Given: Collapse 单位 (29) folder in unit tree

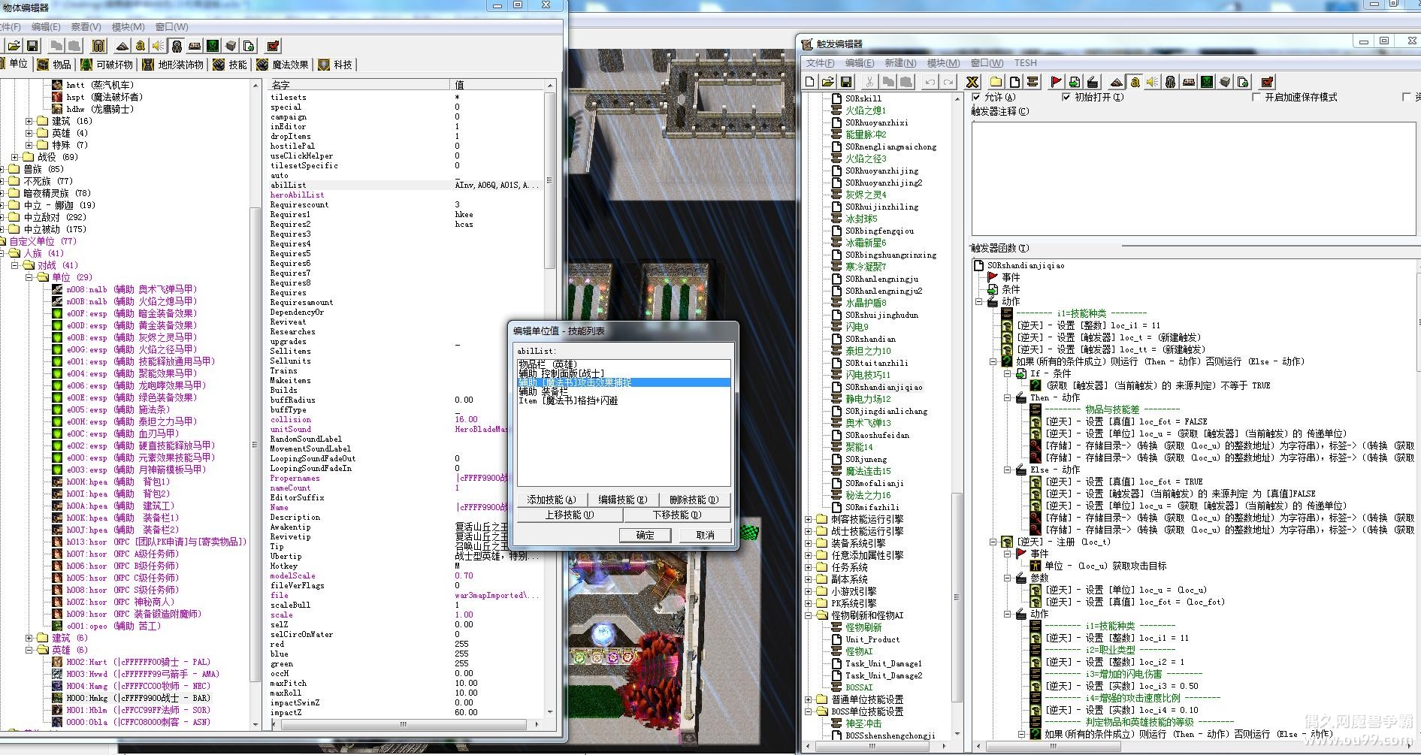Looking at the screenshot, I should (x=29, y=277).
